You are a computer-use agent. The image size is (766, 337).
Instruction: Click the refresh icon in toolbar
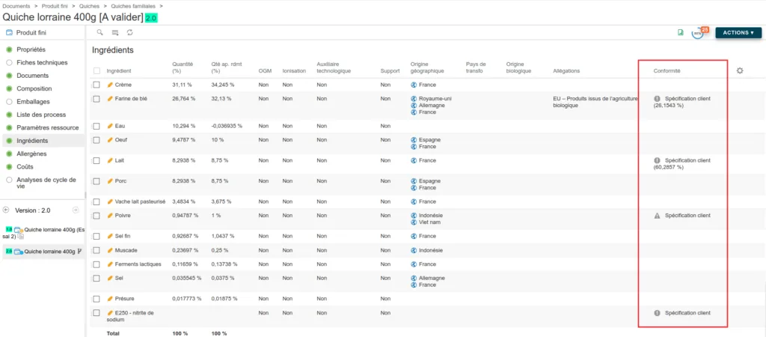coord(129,33)
